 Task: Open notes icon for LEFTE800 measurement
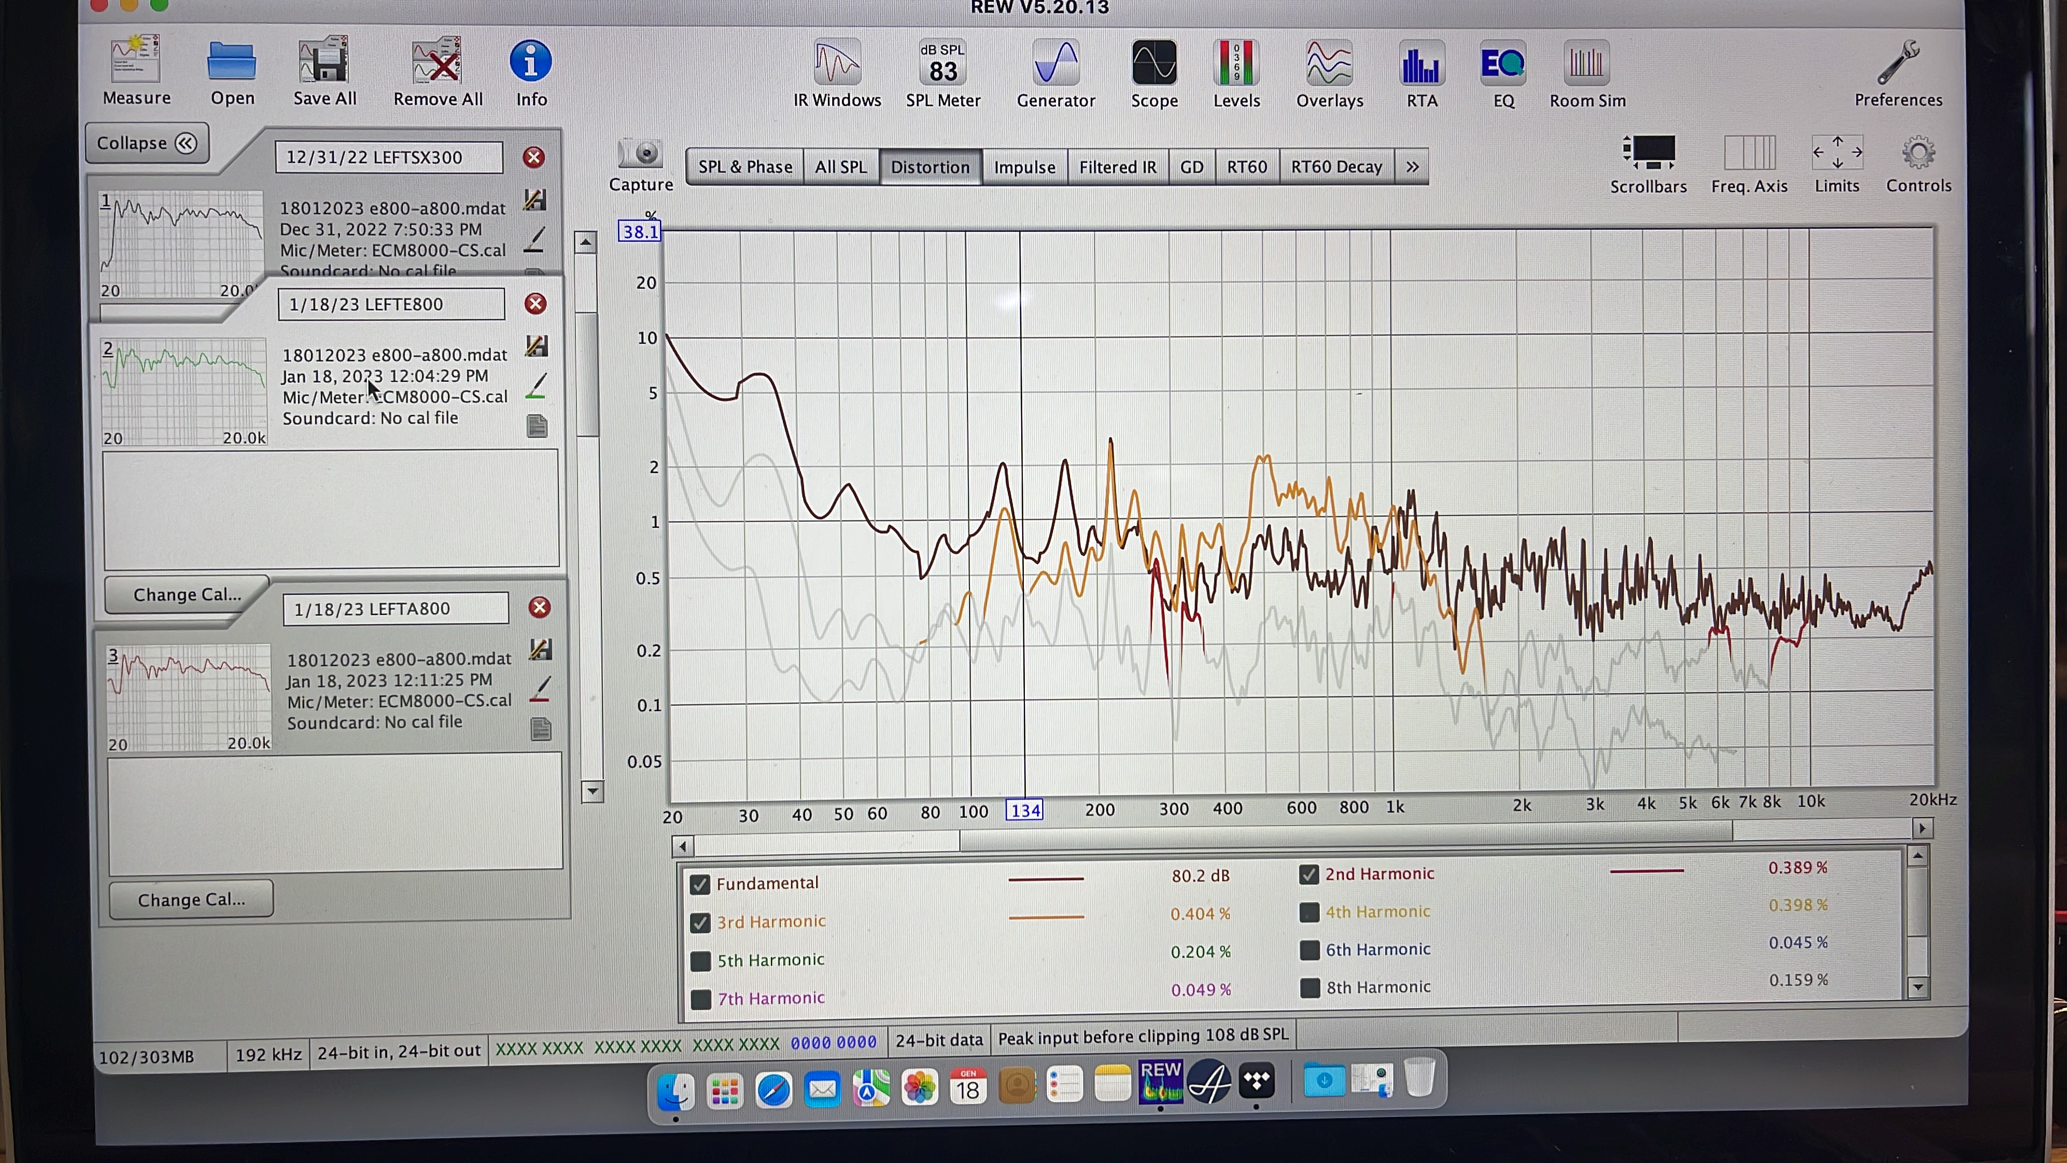[x=537, y=426]
